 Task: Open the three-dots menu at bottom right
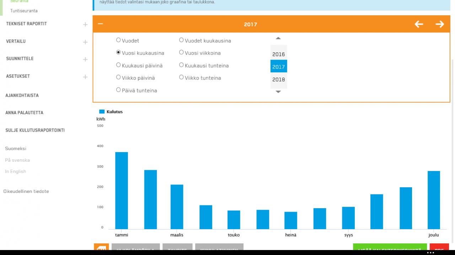(x=430, y=253)
